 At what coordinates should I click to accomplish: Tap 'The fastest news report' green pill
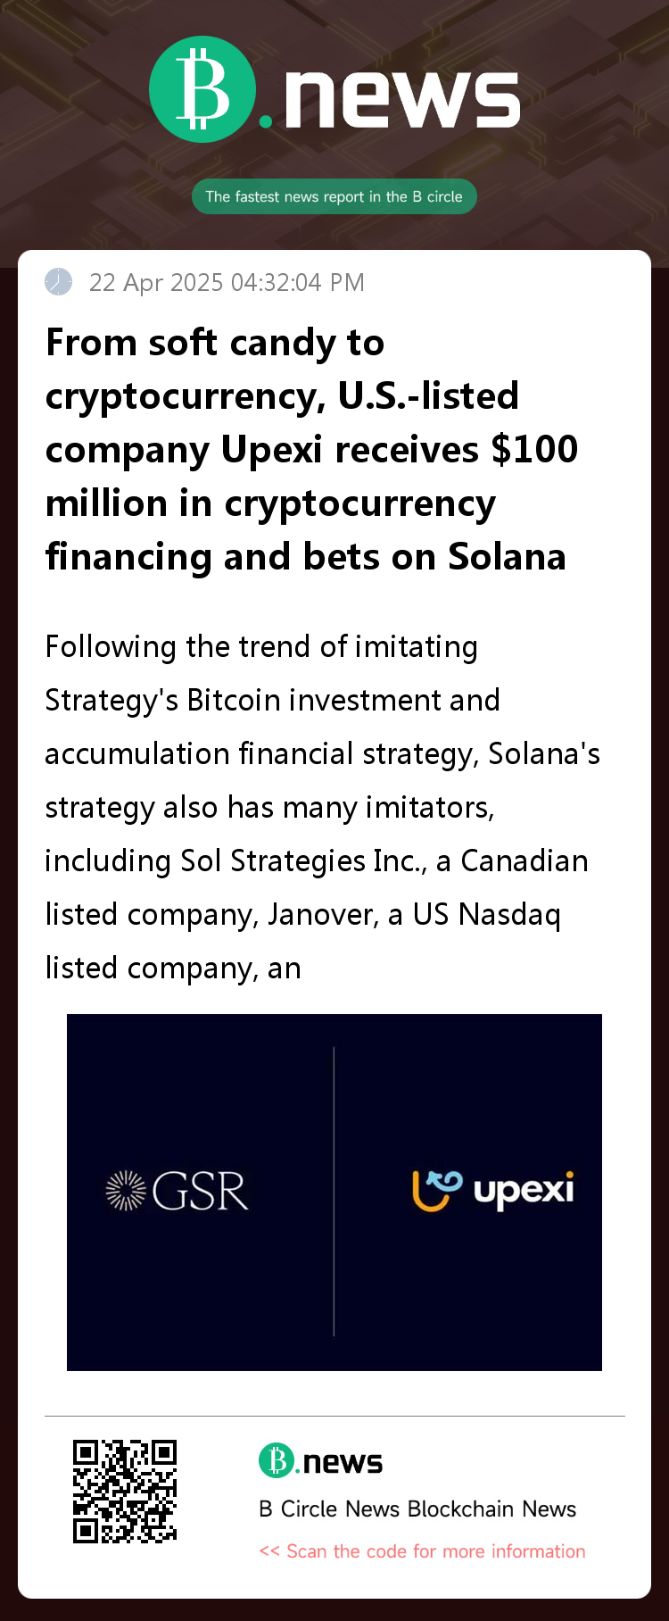point(334,196)
